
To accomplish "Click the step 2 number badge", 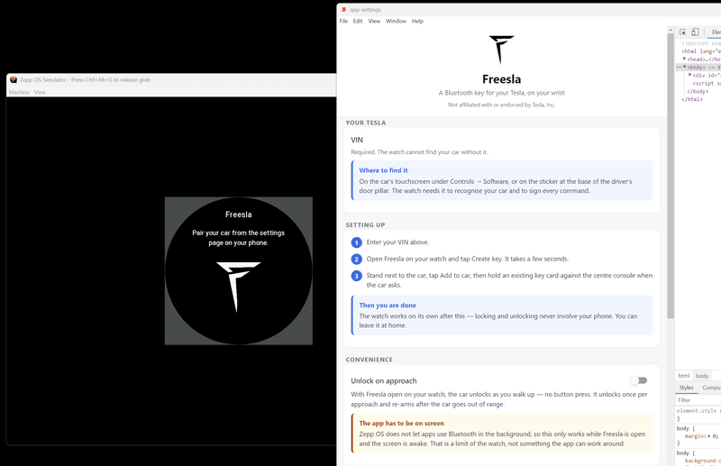I will pyautogui.click(x=356, y=259).
